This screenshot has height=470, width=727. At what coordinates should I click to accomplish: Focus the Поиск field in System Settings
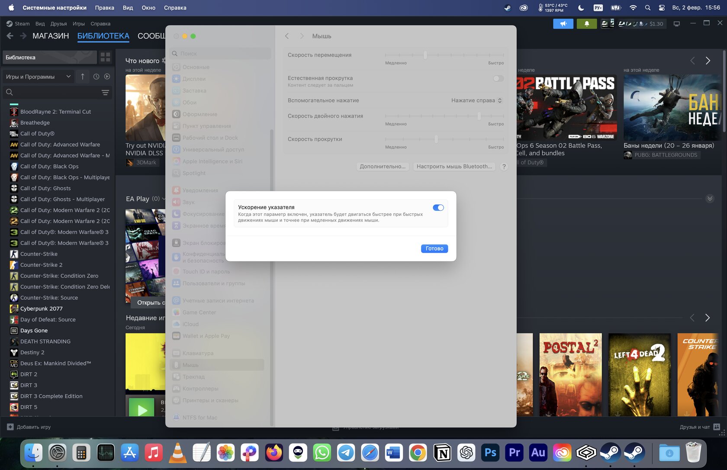[220, 54]
